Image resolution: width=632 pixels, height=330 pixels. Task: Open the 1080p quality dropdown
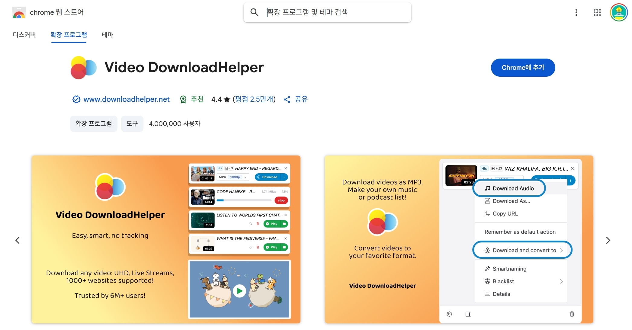(x=238, y=177)
